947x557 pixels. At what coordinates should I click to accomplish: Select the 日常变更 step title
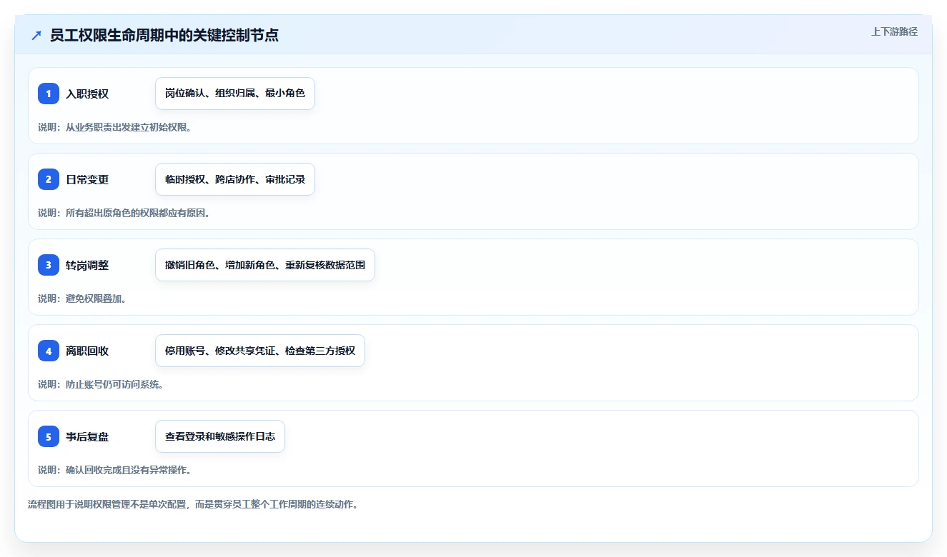(87, 179)
